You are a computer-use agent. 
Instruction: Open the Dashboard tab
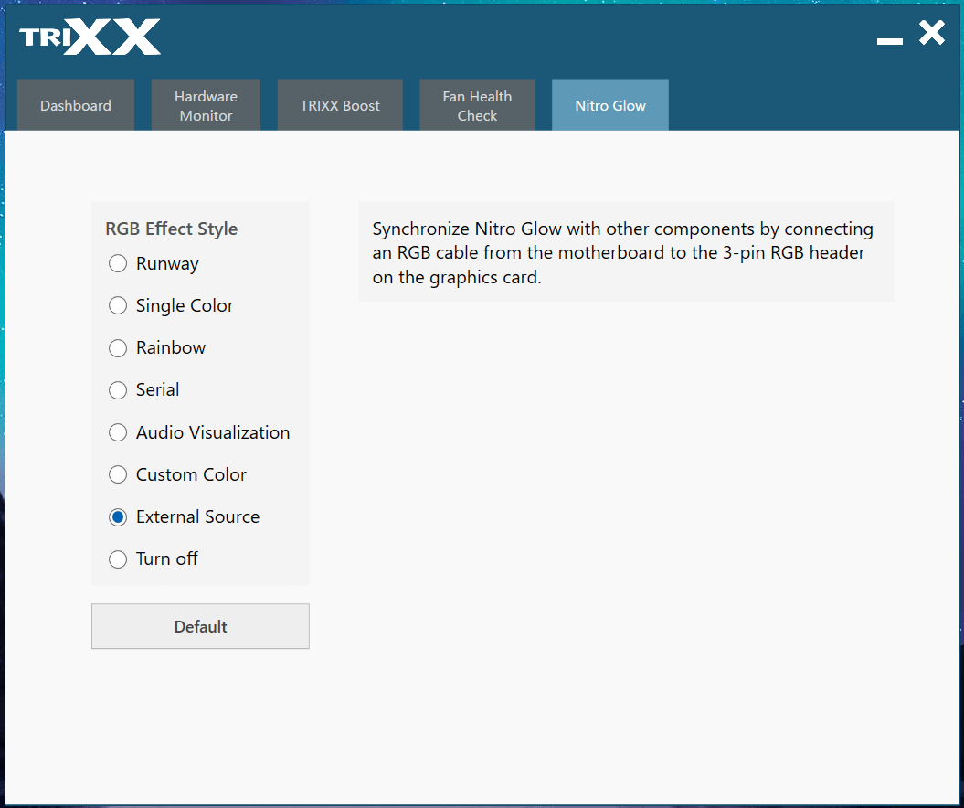click(76, 105)
